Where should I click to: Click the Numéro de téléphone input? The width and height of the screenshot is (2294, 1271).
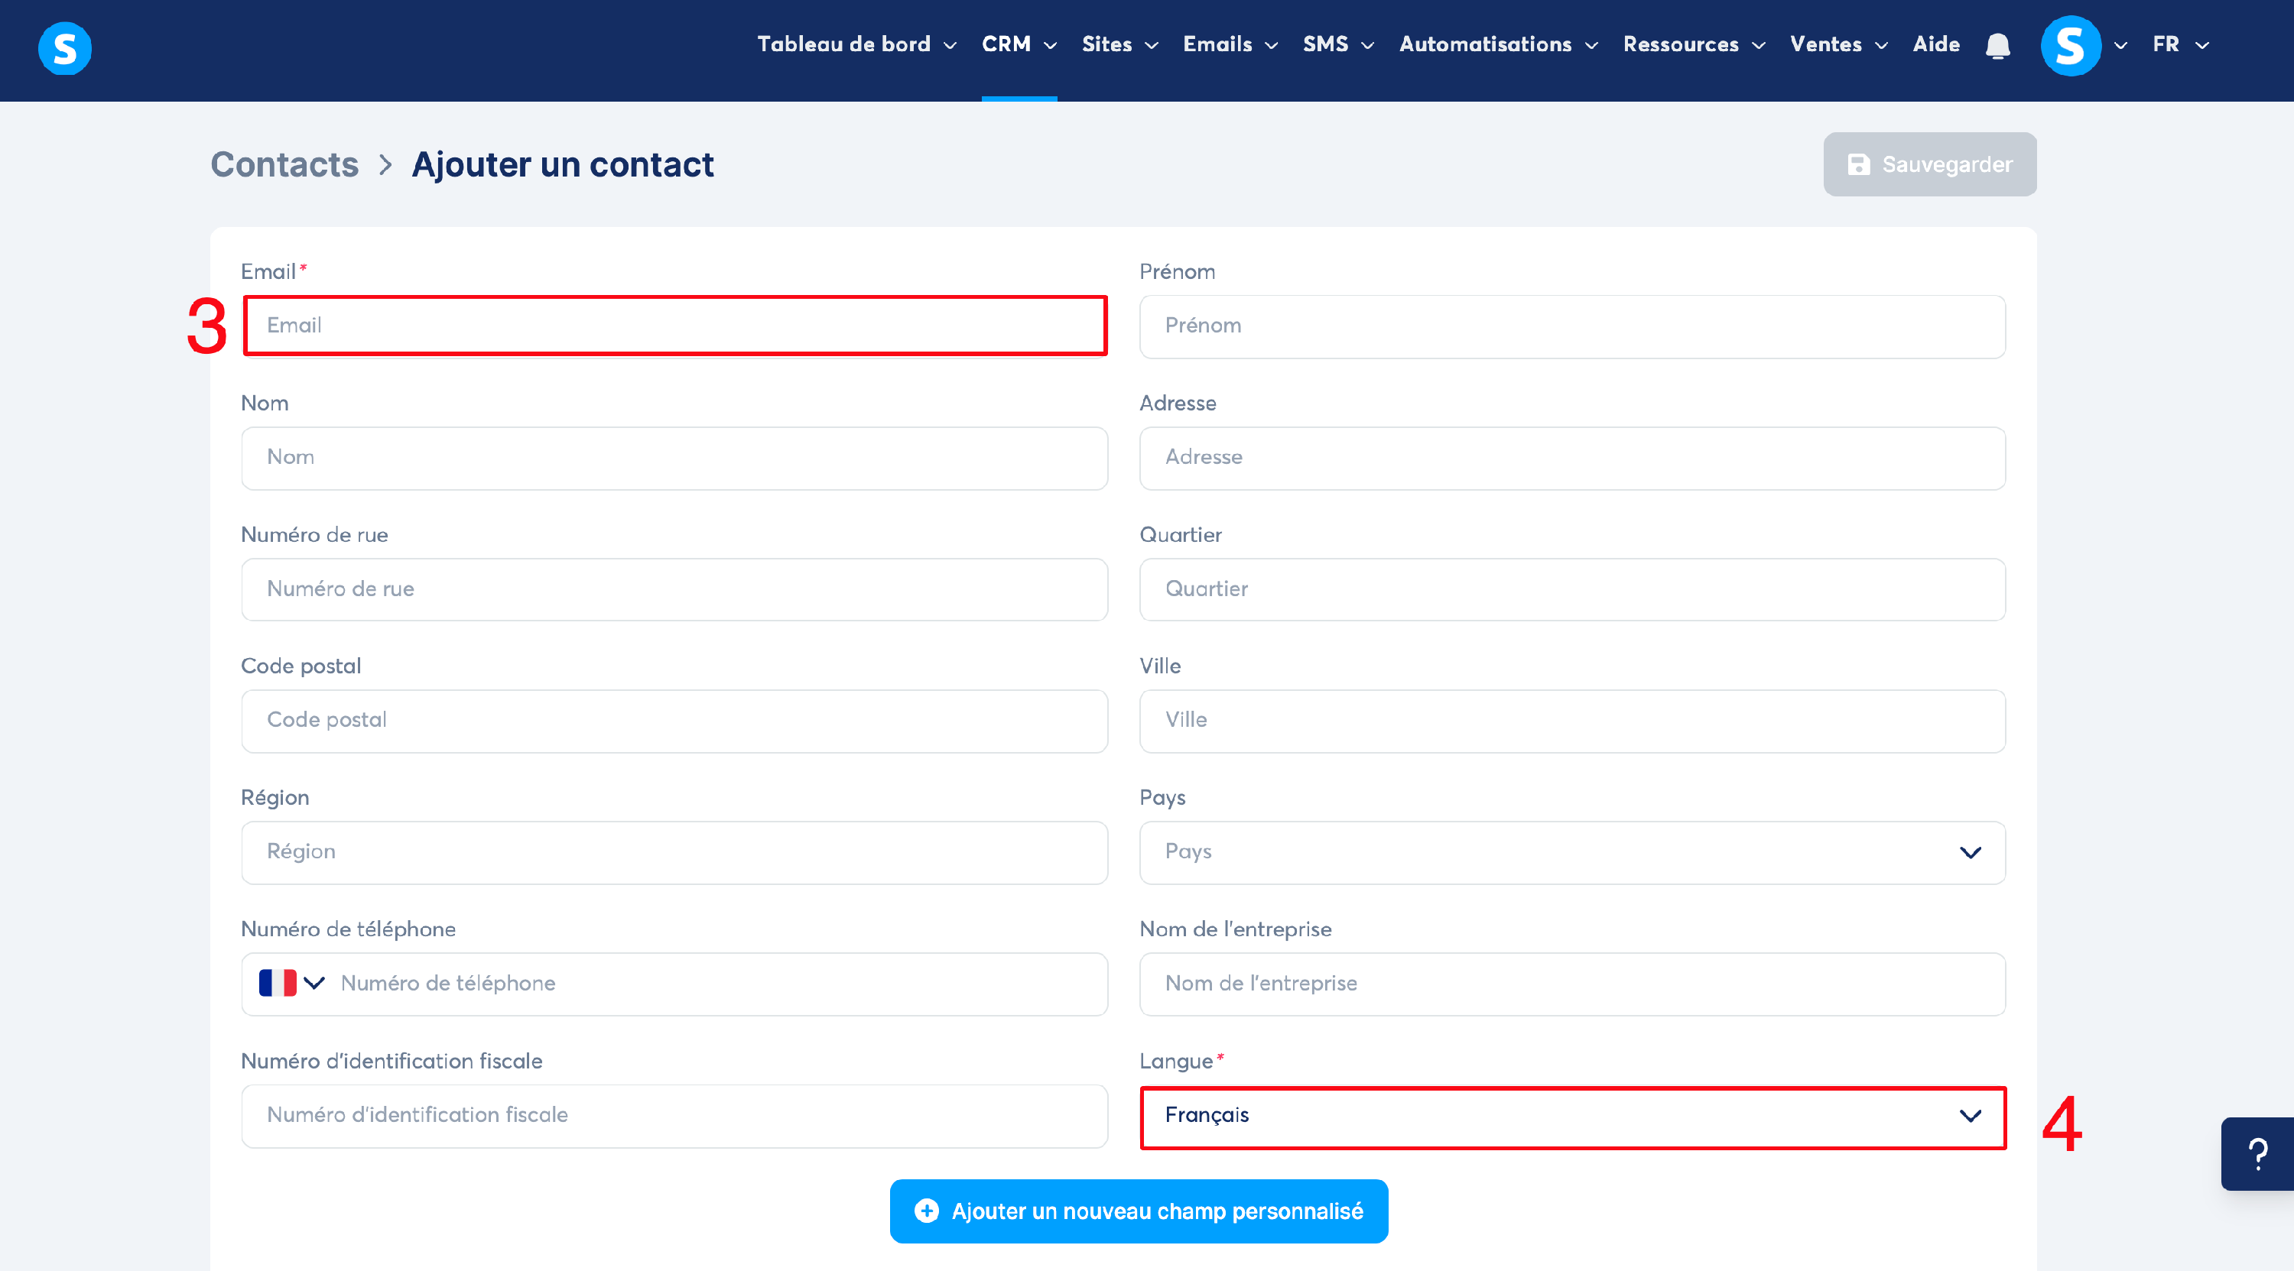(713, 983)
